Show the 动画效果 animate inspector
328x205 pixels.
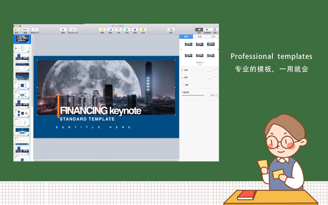point(207,30)
